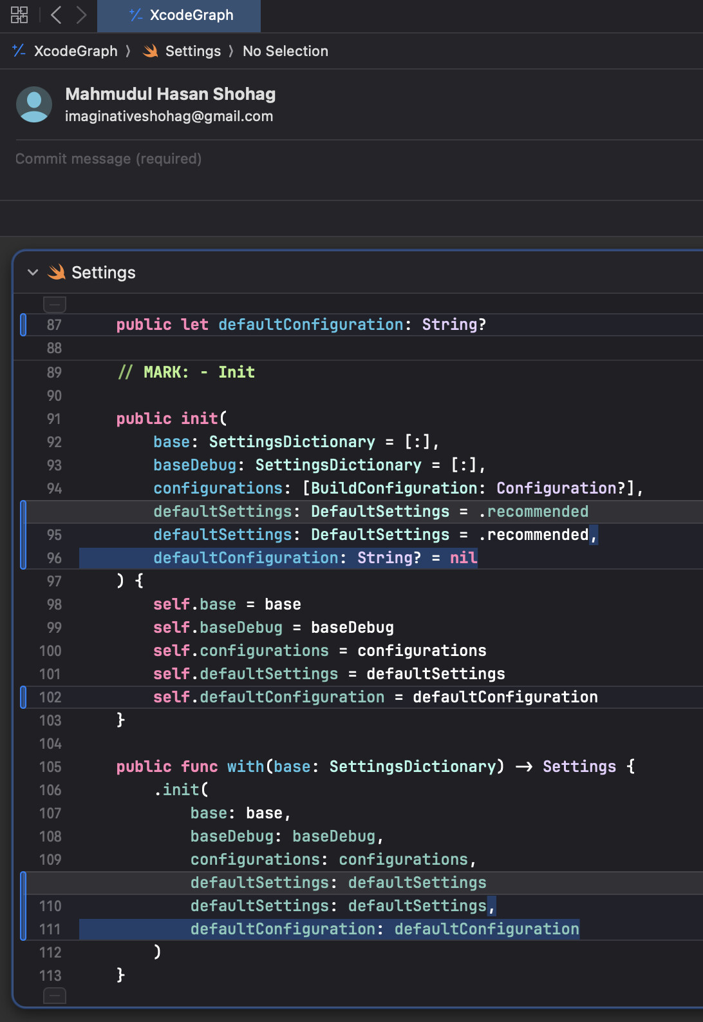This screenshot has width=703, height=1022.
Task: Click the baseDebug: SettingsDictionary parameter line
Action: coord(319,465)
